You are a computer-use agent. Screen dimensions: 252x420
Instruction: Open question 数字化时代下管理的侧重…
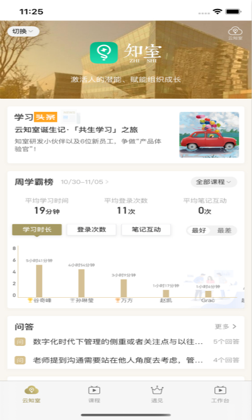pos(118,342)
